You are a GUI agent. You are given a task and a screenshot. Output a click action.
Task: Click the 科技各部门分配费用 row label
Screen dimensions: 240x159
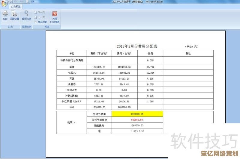pos(72,60)
